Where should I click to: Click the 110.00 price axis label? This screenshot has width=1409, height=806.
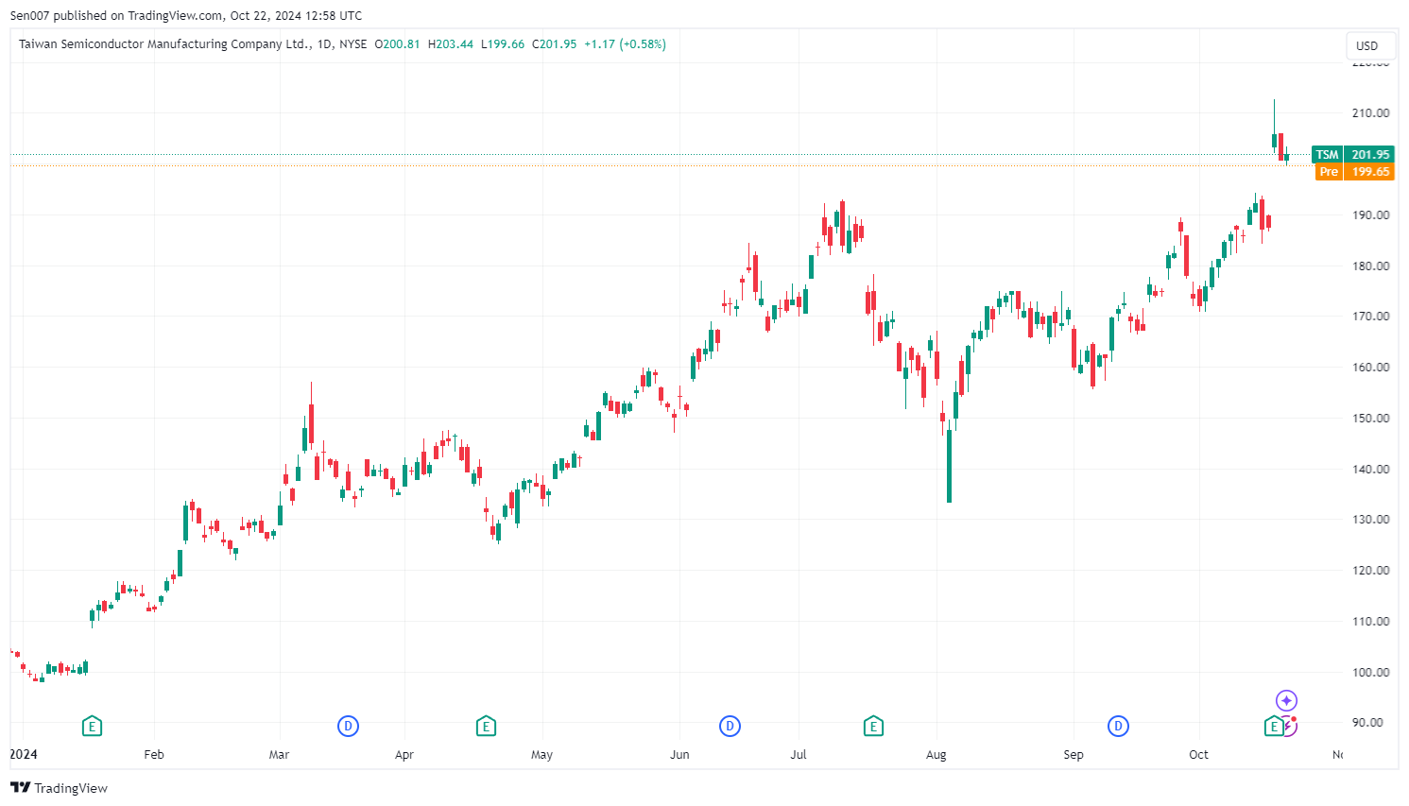point(1370,621)
